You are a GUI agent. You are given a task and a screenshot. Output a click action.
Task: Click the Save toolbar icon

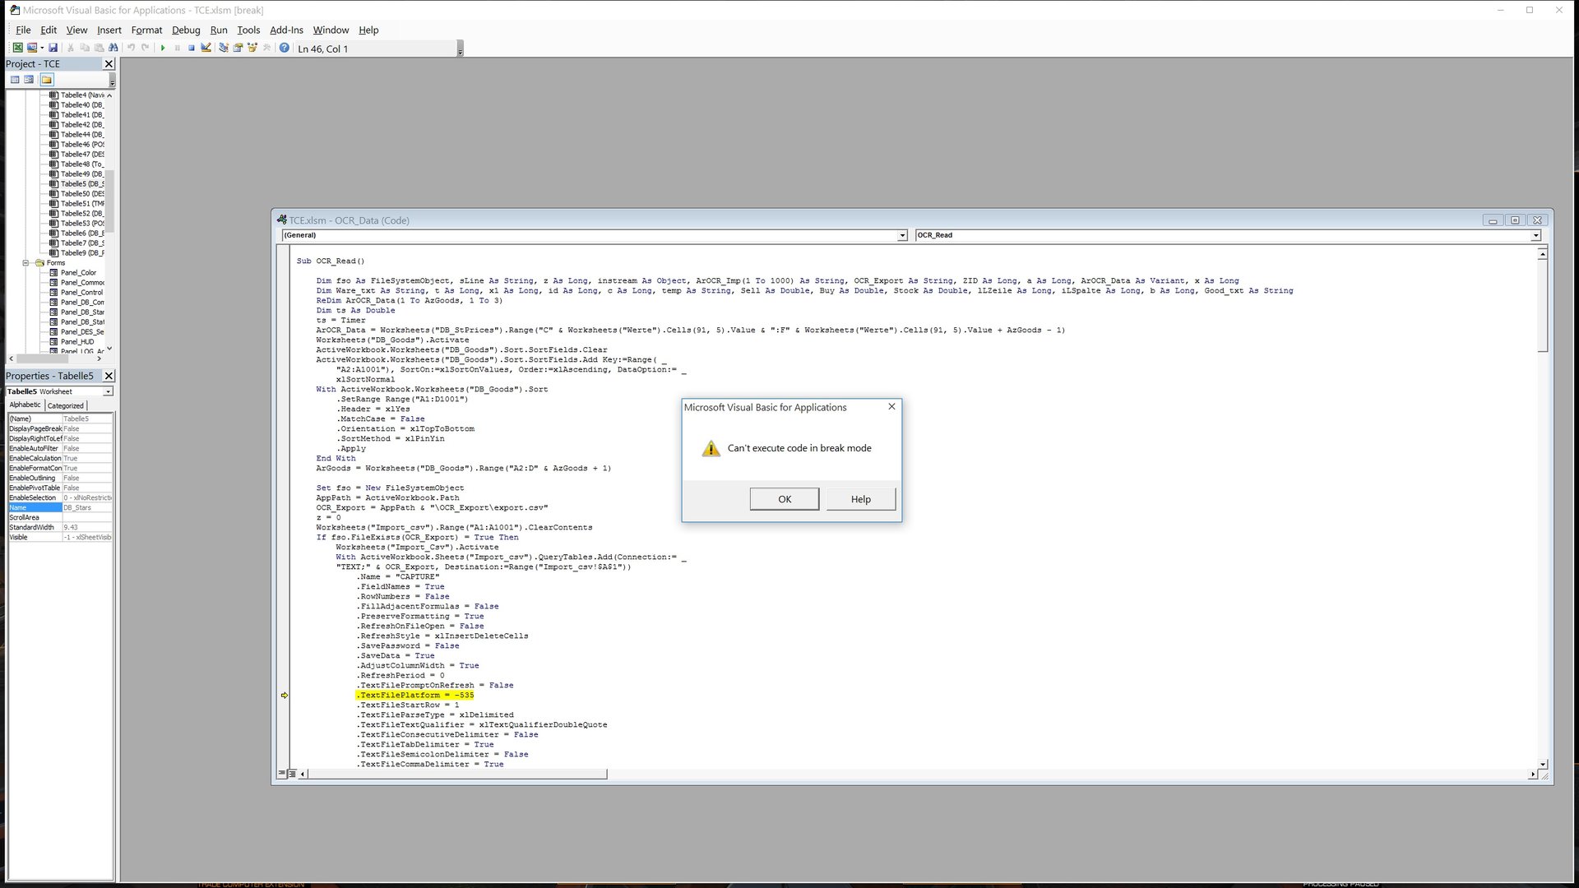53,48
